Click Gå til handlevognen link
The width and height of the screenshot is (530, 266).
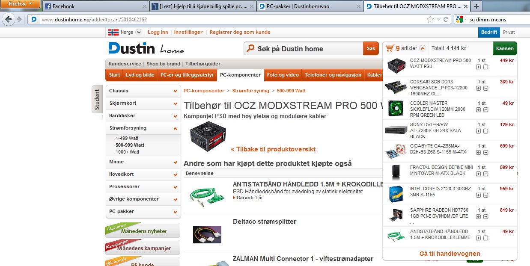pyautogui.click(x=450, y=254)
